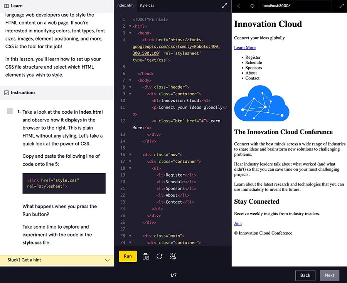Collapse the html tag on line 2
347x283 pixels.
pyautogui.click(x=130, y=27)
